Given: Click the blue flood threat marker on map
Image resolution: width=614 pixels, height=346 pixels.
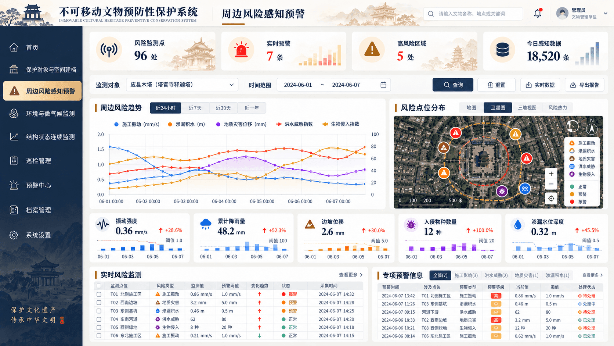Looking at the screenshot, I should click(525, 189).
